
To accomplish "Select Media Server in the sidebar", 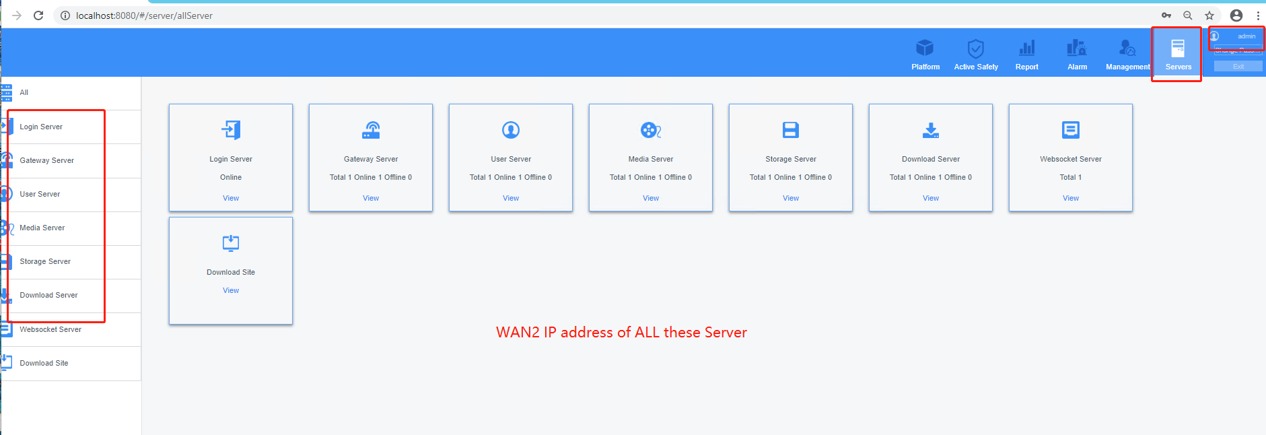I will click(71, 228).
